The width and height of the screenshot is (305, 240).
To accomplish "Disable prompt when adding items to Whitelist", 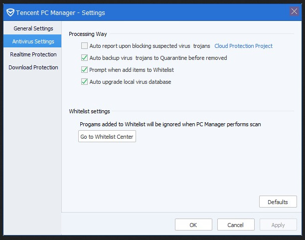I will [84, 70].
